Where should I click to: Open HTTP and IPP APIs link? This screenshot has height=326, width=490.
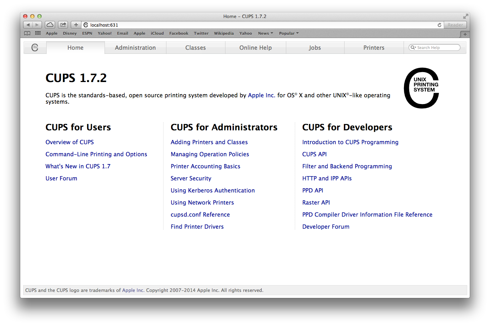coord(327,178)
